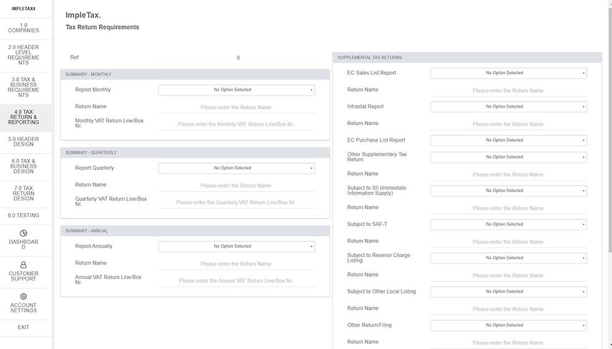The image size is (612, 349).
Task: Open the Subject to Reverse Charge Listing dropdown
Action: pos(508,258)
